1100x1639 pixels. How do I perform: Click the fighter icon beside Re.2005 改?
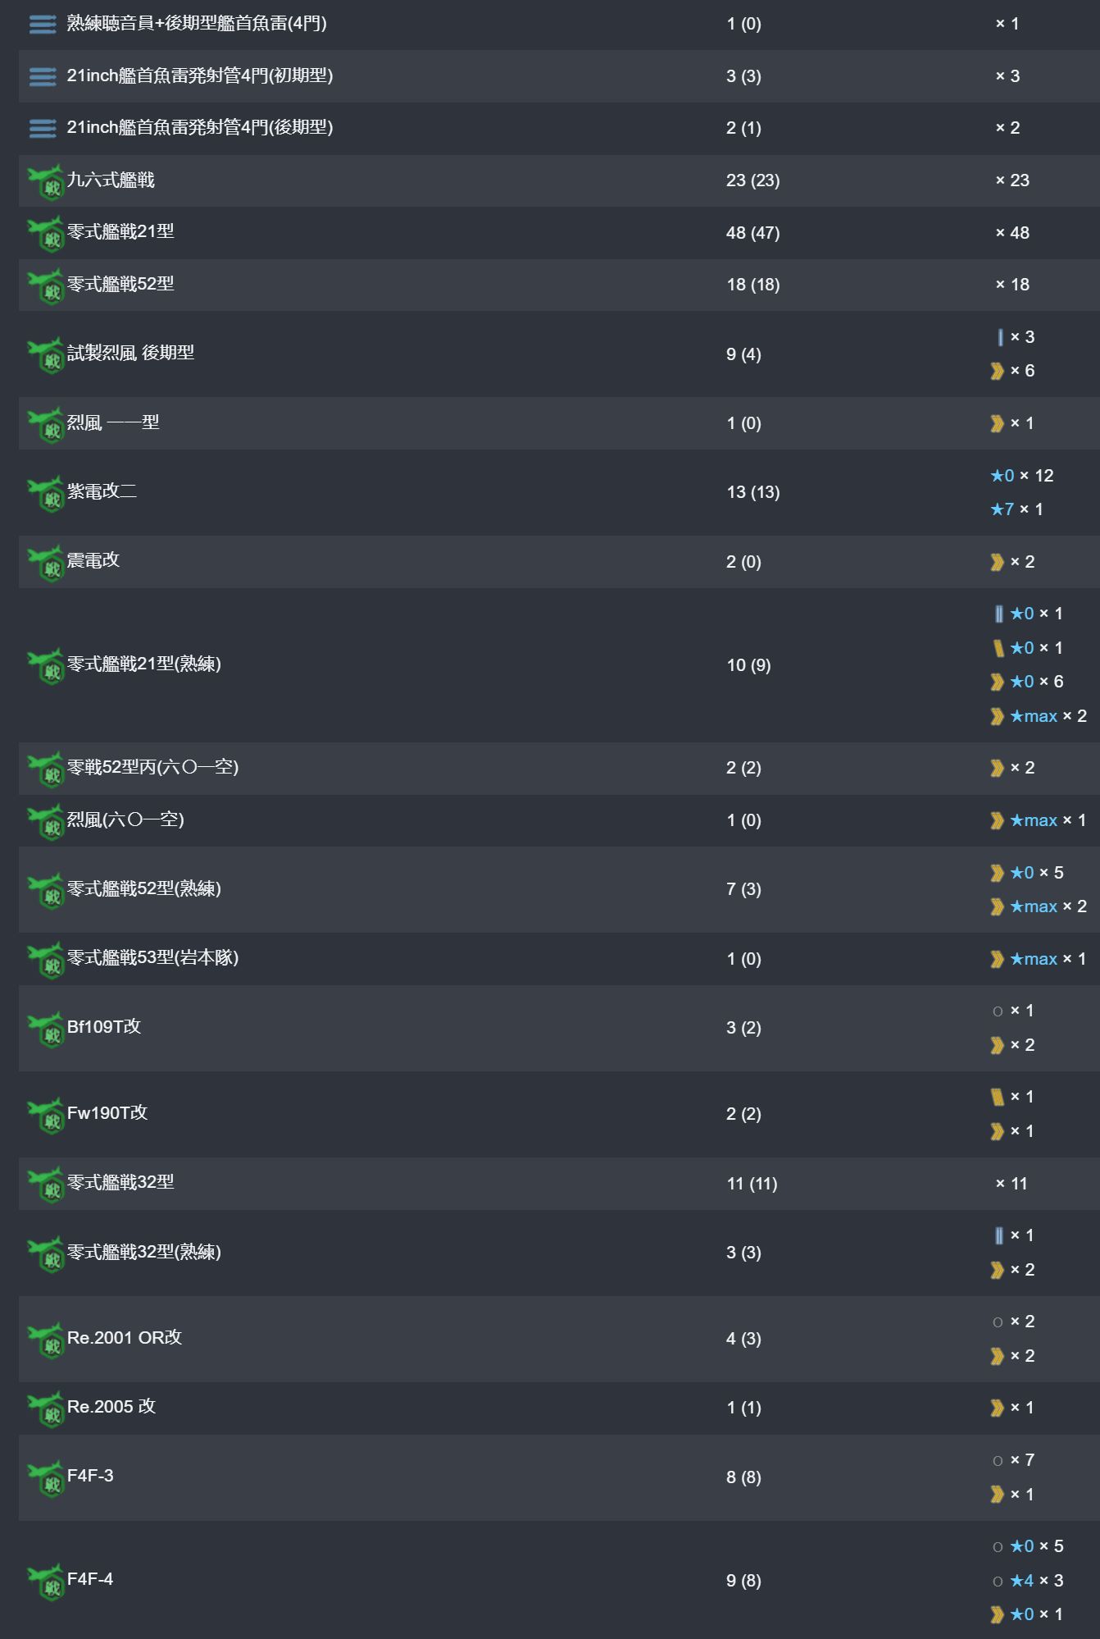[x=46, y=1408]
